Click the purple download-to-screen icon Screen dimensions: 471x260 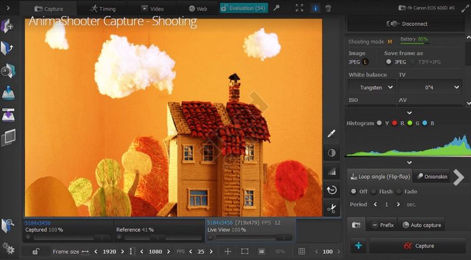point(8,115)
